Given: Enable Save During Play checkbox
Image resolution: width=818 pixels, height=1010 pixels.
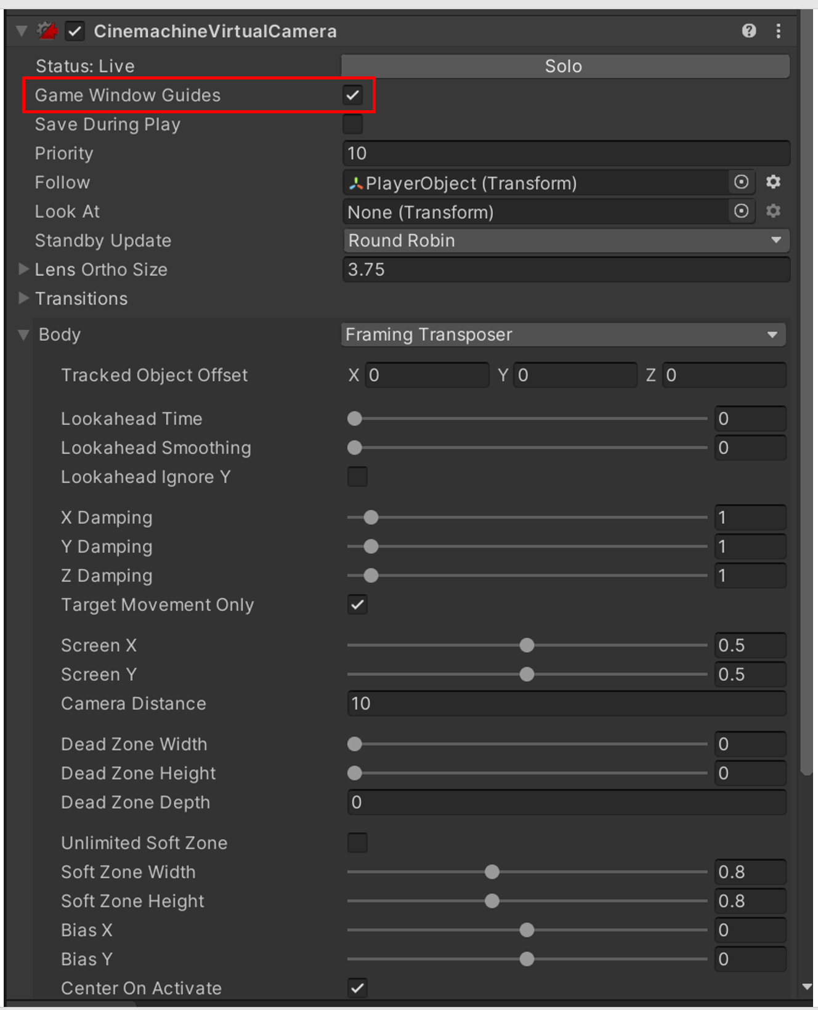Looking at the screenshot, I should click(x=353, y=124).
